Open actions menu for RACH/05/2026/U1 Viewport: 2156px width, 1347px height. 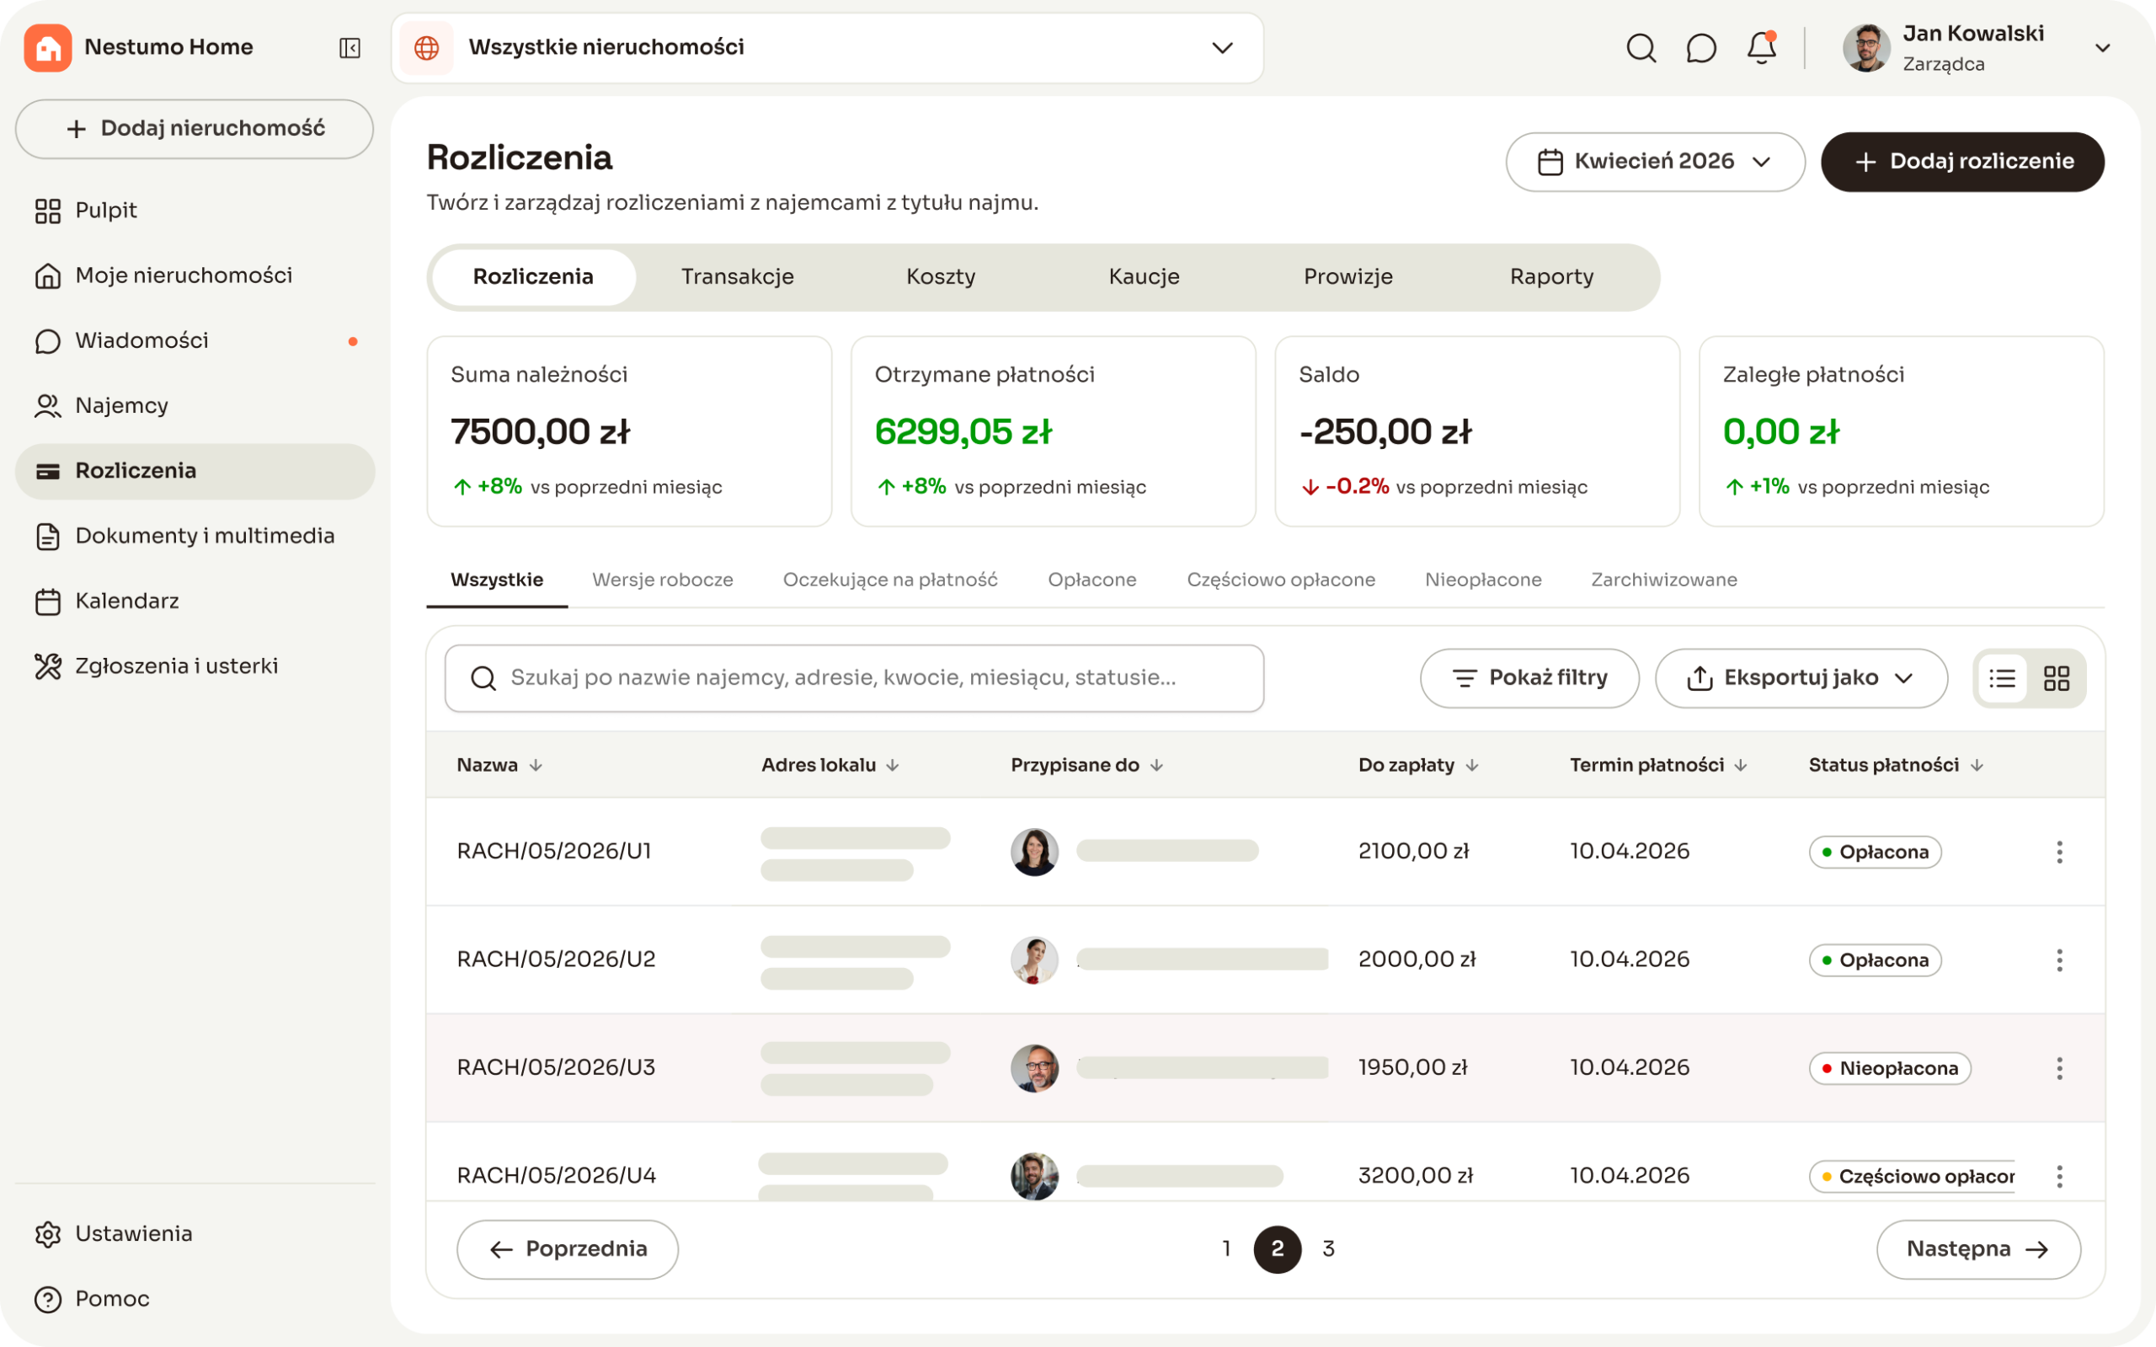pos(2059,852)
